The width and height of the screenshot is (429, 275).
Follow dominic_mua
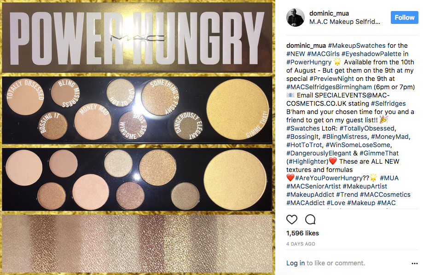(x=405, y=17)
